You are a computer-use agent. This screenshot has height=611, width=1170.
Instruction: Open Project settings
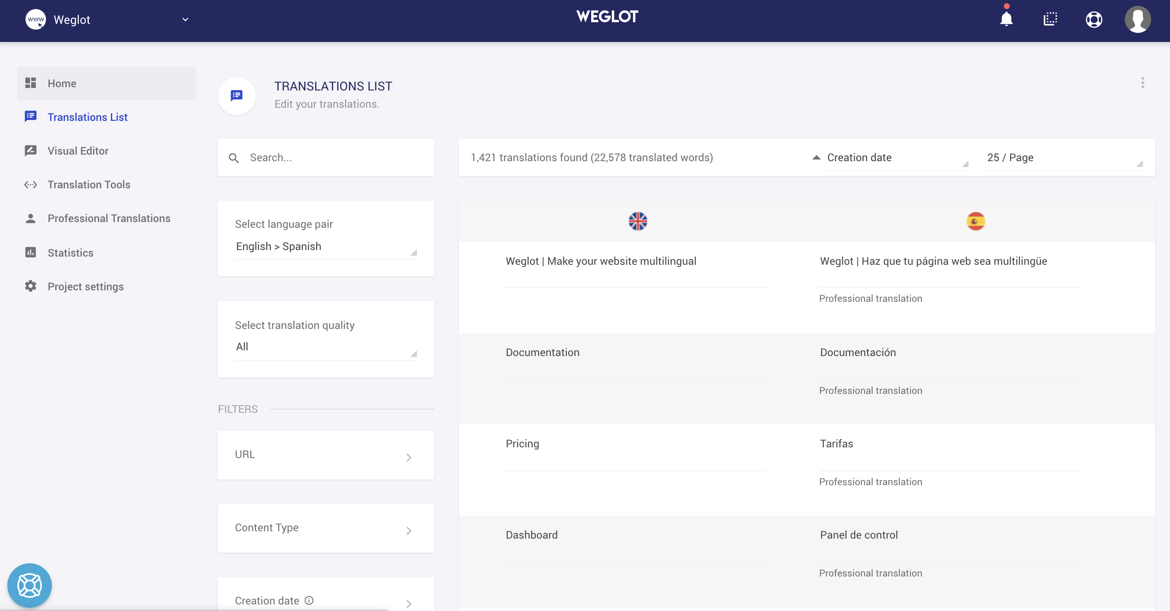coord(86,287)
